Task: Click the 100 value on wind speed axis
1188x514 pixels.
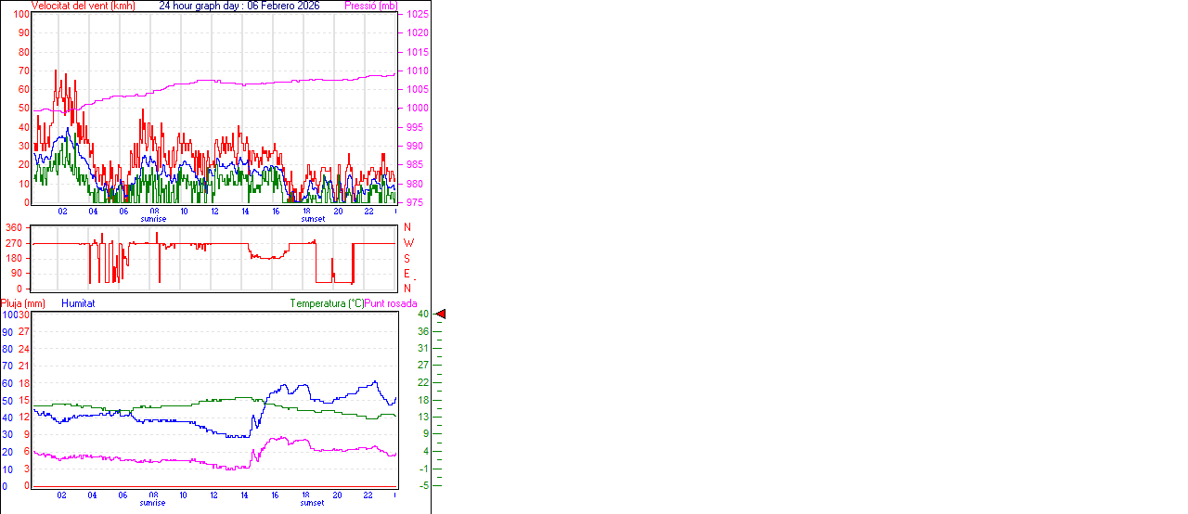Action: pyautogui.click(x=19, y=14)
